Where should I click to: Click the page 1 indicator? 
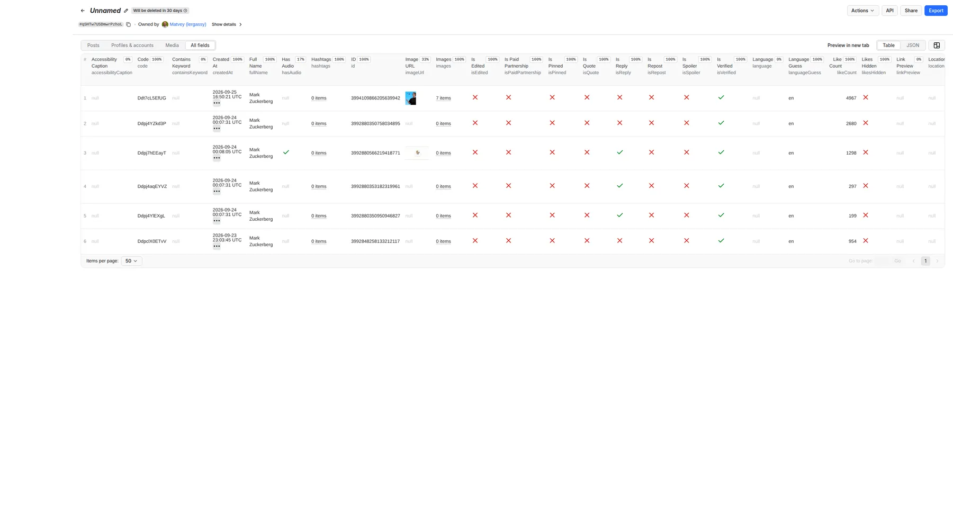pyautogui.click(x=925, y=261)
